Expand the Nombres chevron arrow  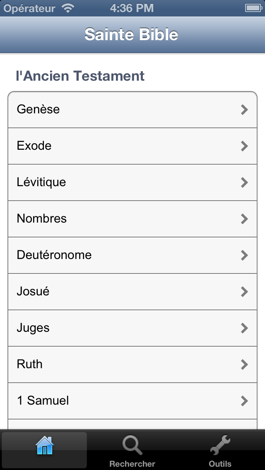[x=244, y=219]
